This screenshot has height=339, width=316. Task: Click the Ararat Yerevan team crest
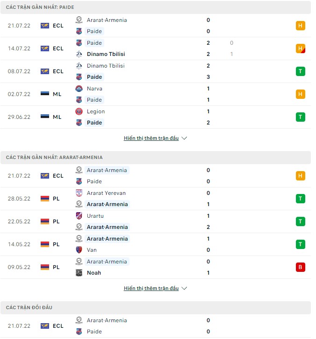[x=79, y=193]
